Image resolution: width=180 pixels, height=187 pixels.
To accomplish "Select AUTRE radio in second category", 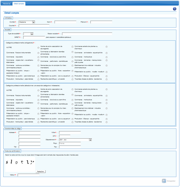I will point(38,91).
